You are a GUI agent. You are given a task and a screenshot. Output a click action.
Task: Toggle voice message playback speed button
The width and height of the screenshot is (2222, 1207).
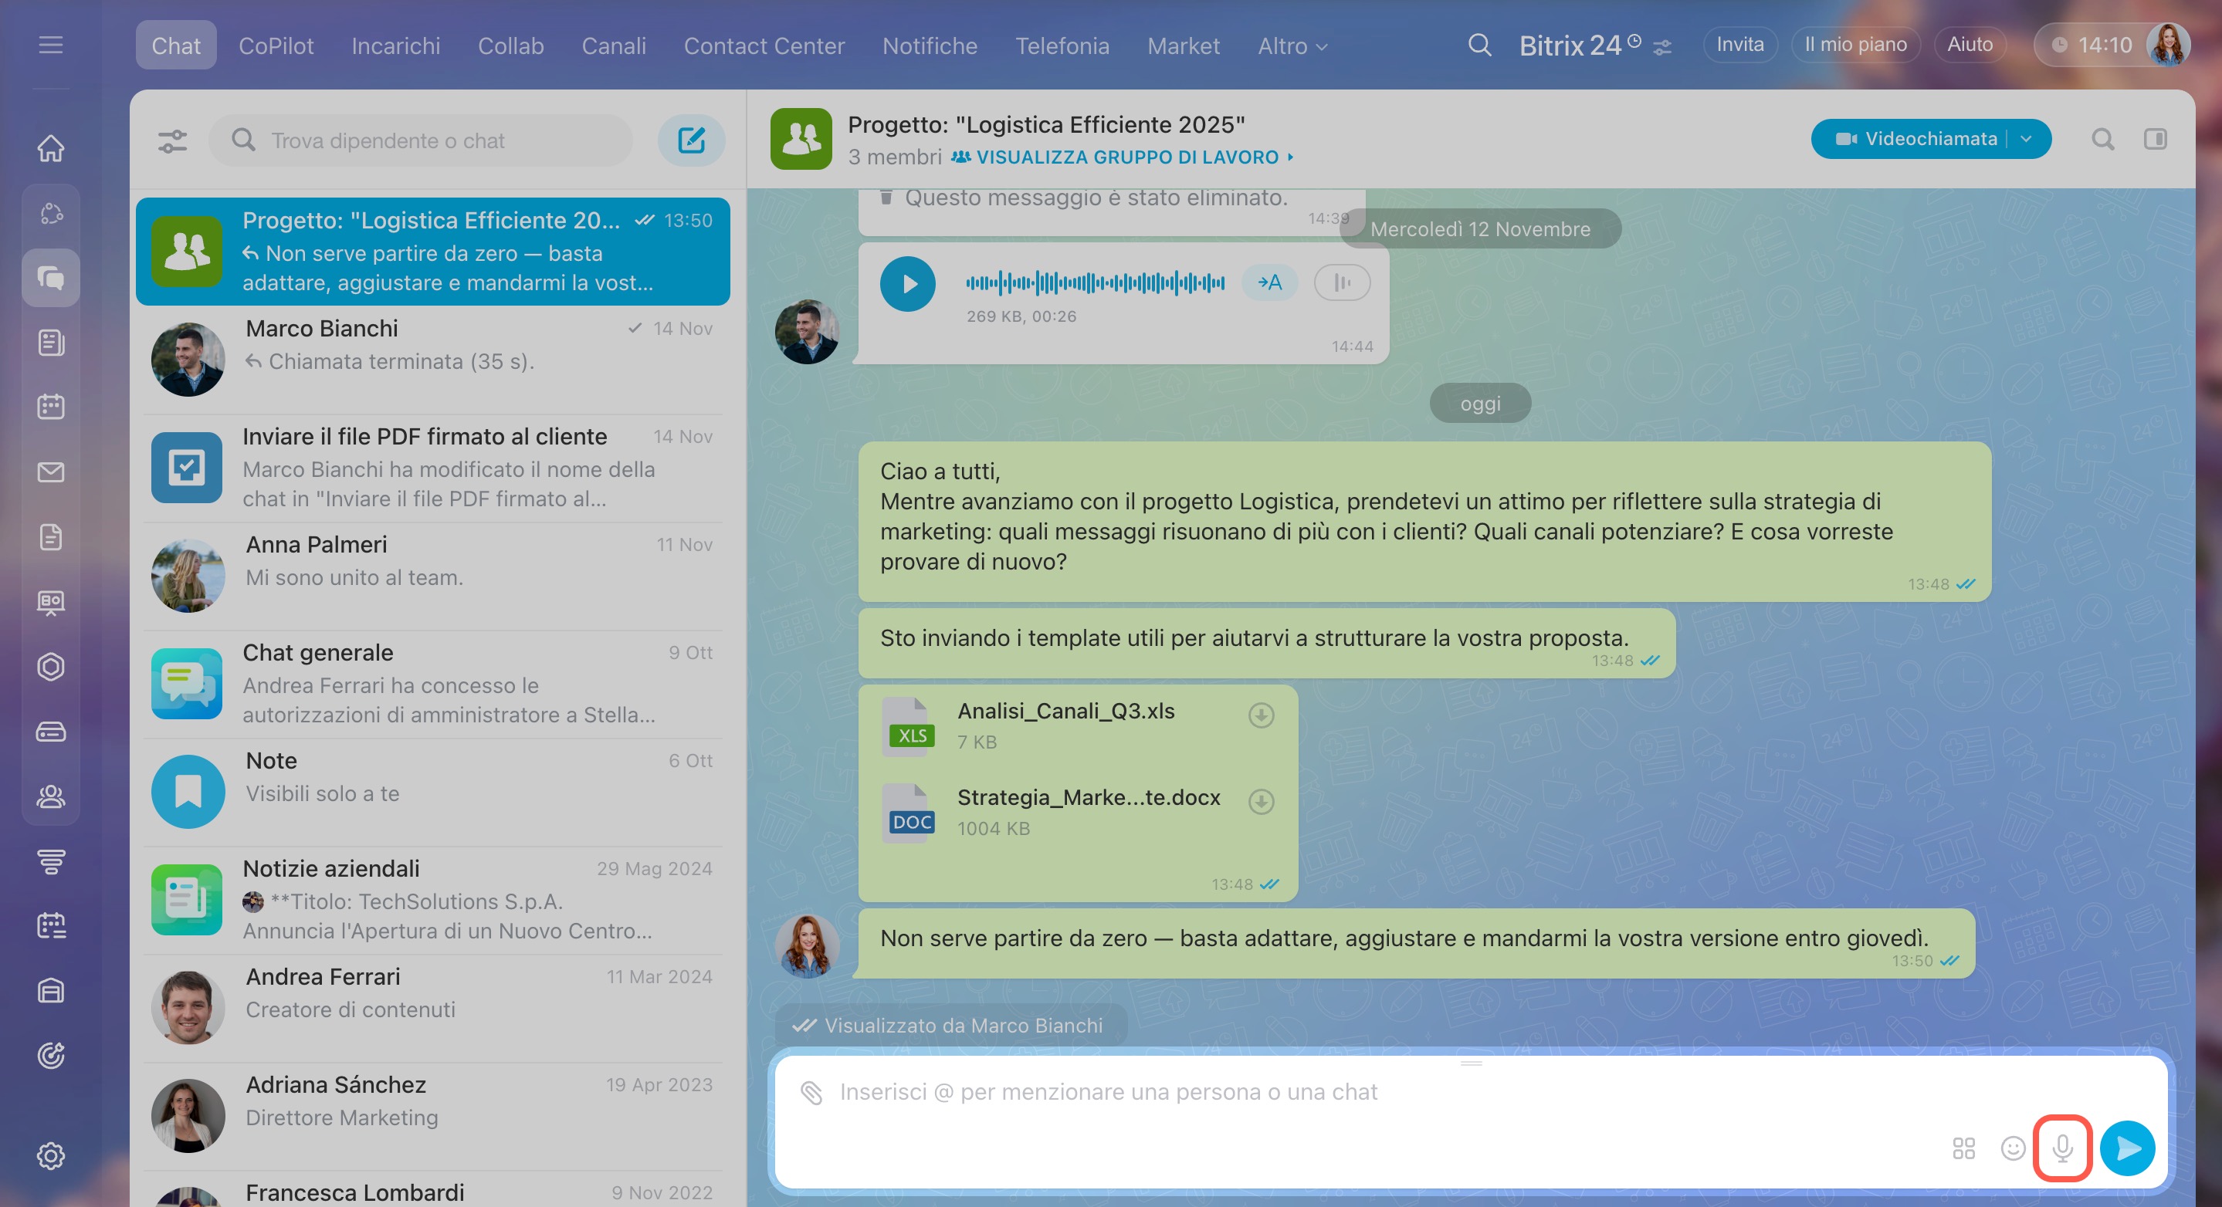[1341, 282]
